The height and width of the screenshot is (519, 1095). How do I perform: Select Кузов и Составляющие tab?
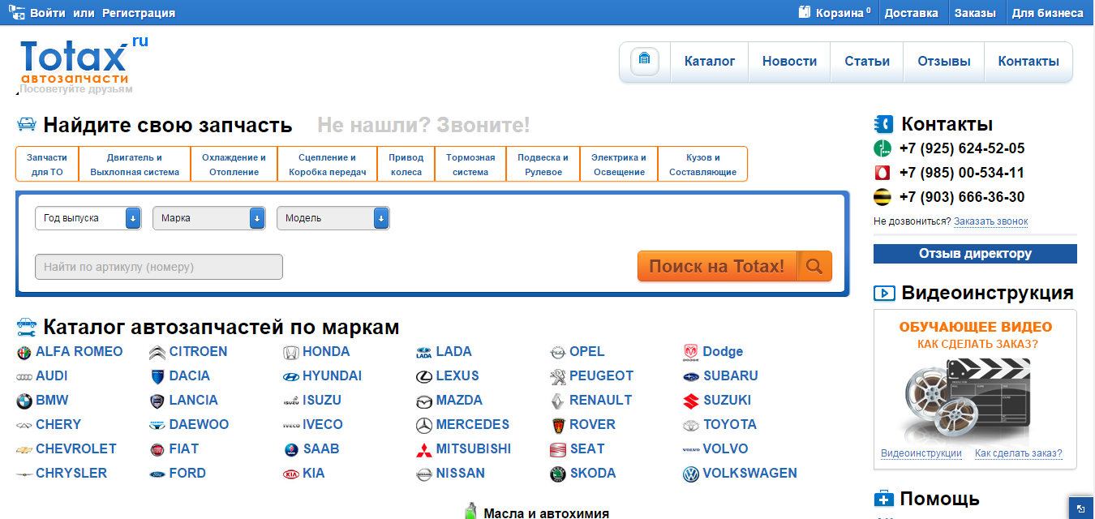[x=702, y=165]
